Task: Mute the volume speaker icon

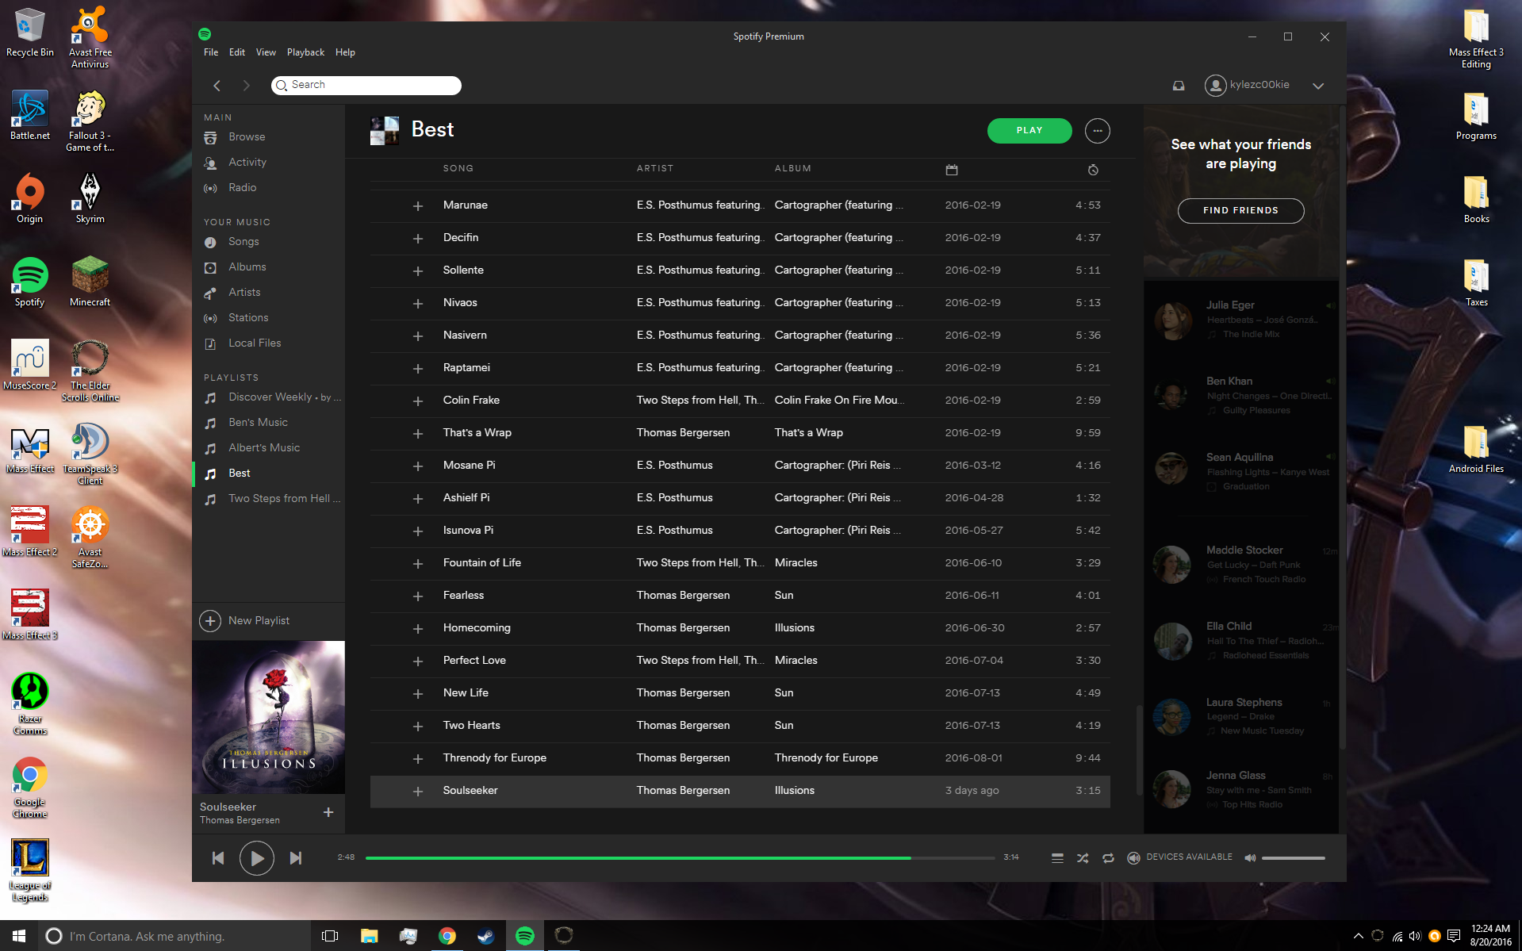Action: [1250, 858]
